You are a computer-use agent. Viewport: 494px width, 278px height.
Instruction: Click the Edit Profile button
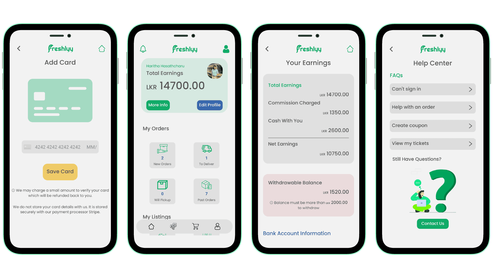[x=209, y=105]
